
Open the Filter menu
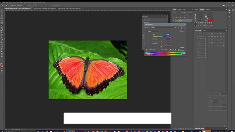click(25, 3)
